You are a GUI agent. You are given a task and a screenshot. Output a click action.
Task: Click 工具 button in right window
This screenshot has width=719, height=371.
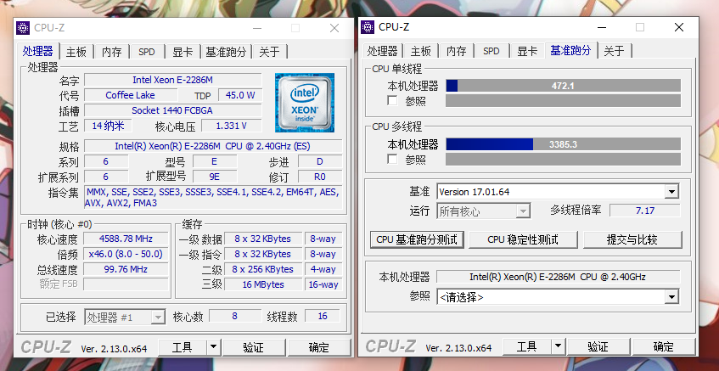click(527, 346)
